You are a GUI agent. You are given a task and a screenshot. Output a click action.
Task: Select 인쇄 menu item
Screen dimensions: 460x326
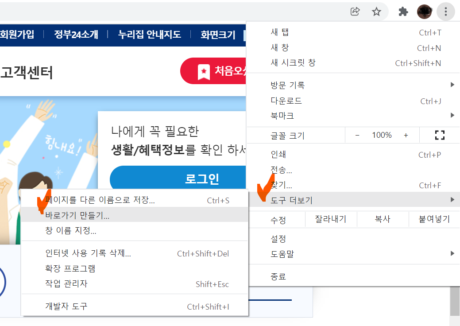click(354, 154)
